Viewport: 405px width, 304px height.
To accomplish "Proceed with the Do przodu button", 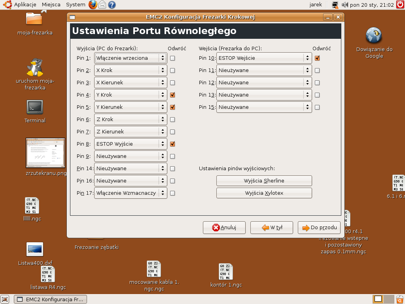I will (x=319, y=228).
